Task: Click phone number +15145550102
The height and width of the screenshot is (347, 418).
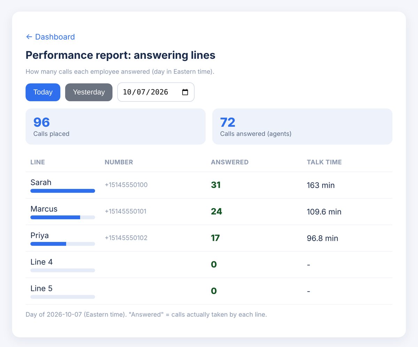Action: [126, 238]
